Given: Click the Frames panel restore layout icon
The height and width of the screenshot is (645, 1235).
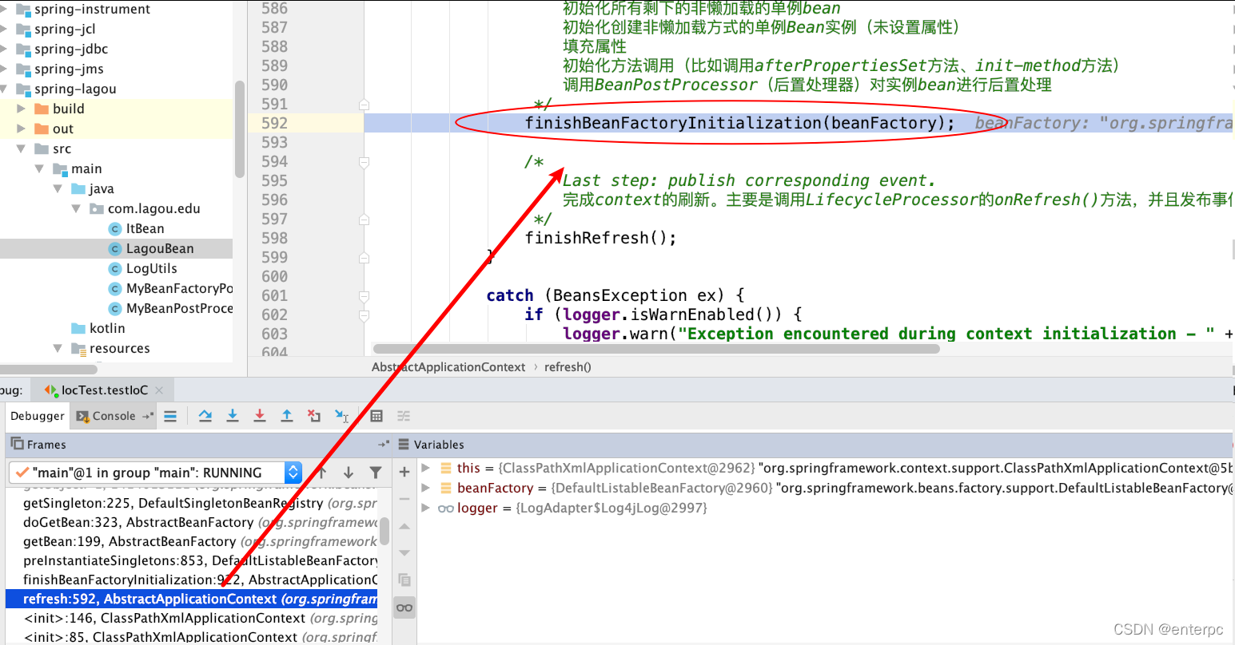Looking at the screenshot, I should tap(384, 444).
